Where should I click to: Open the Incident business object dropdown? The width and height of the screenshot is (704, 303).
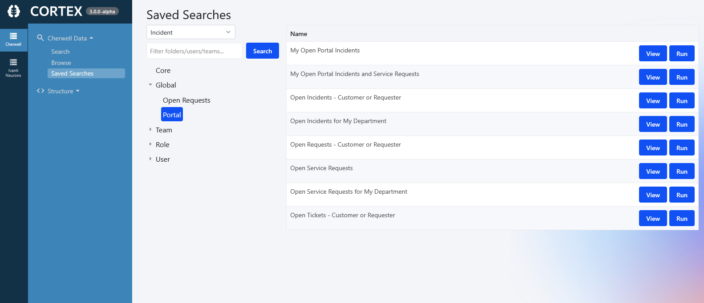190,32
